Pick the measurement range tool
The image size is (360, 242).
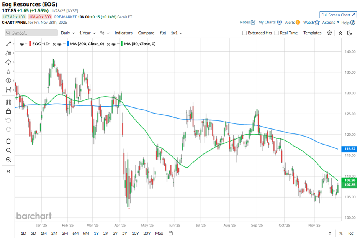coord(8,90)
